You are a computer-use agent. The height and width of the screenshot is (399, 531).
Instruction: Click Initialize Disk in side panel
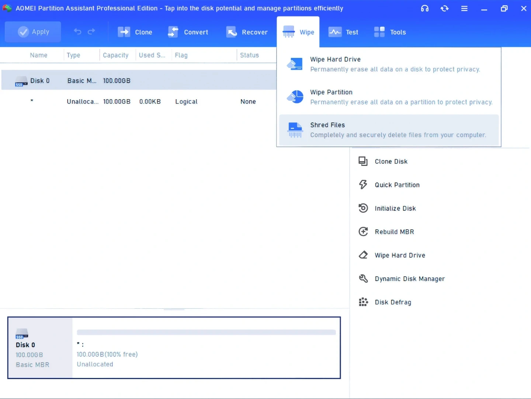click(395, 208)
